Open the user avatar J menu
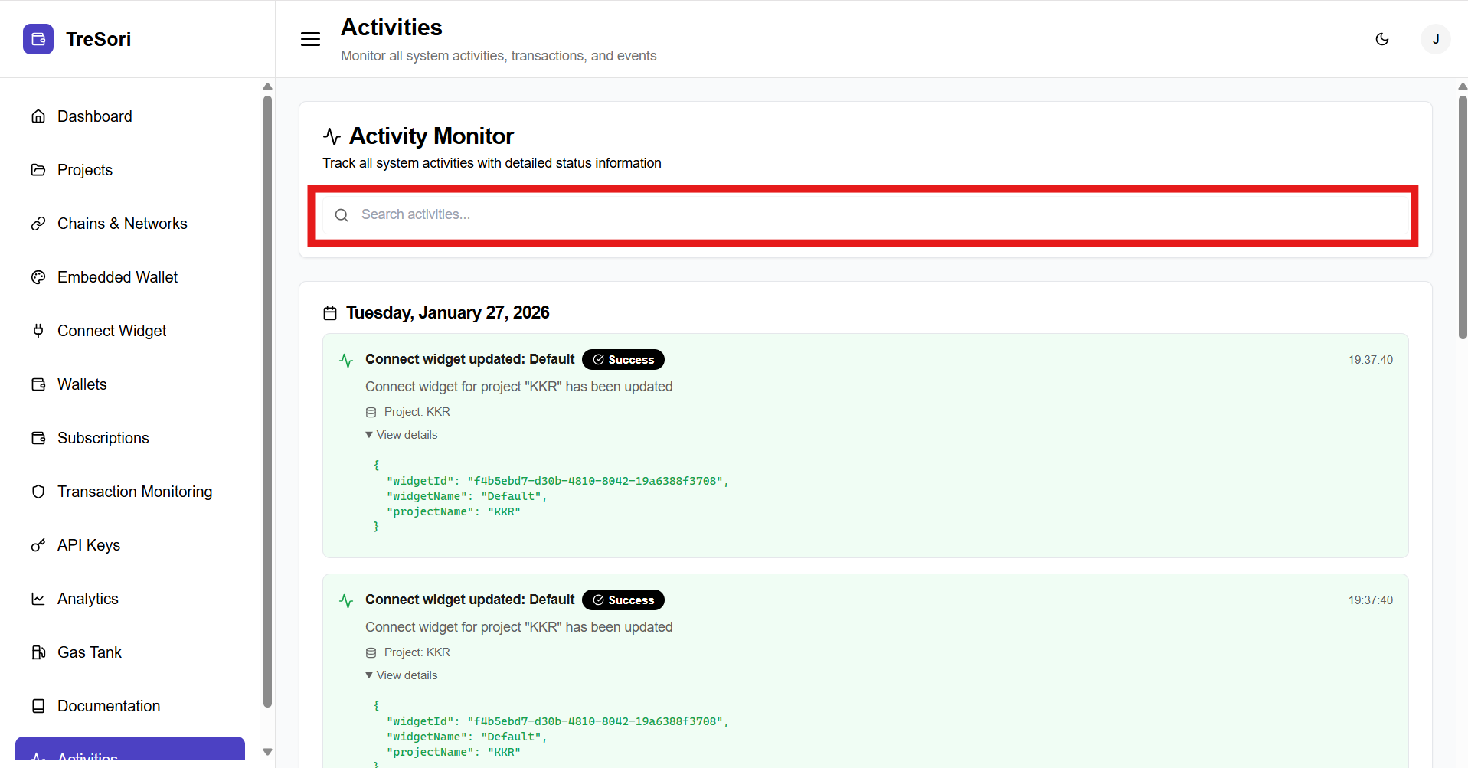1468x768 pixels. pyautogui.click(x=1435, y=39)
